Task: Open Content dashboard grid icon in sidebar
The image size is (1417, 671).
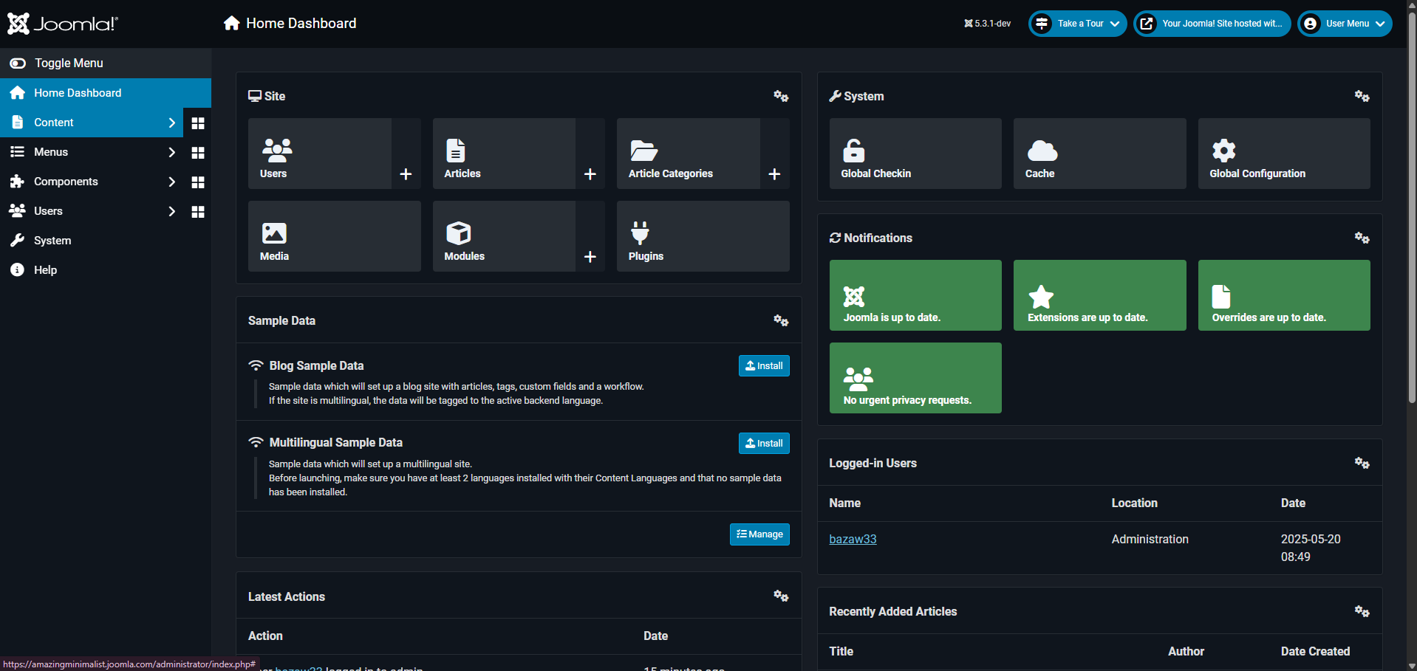Action: (198, 123)
